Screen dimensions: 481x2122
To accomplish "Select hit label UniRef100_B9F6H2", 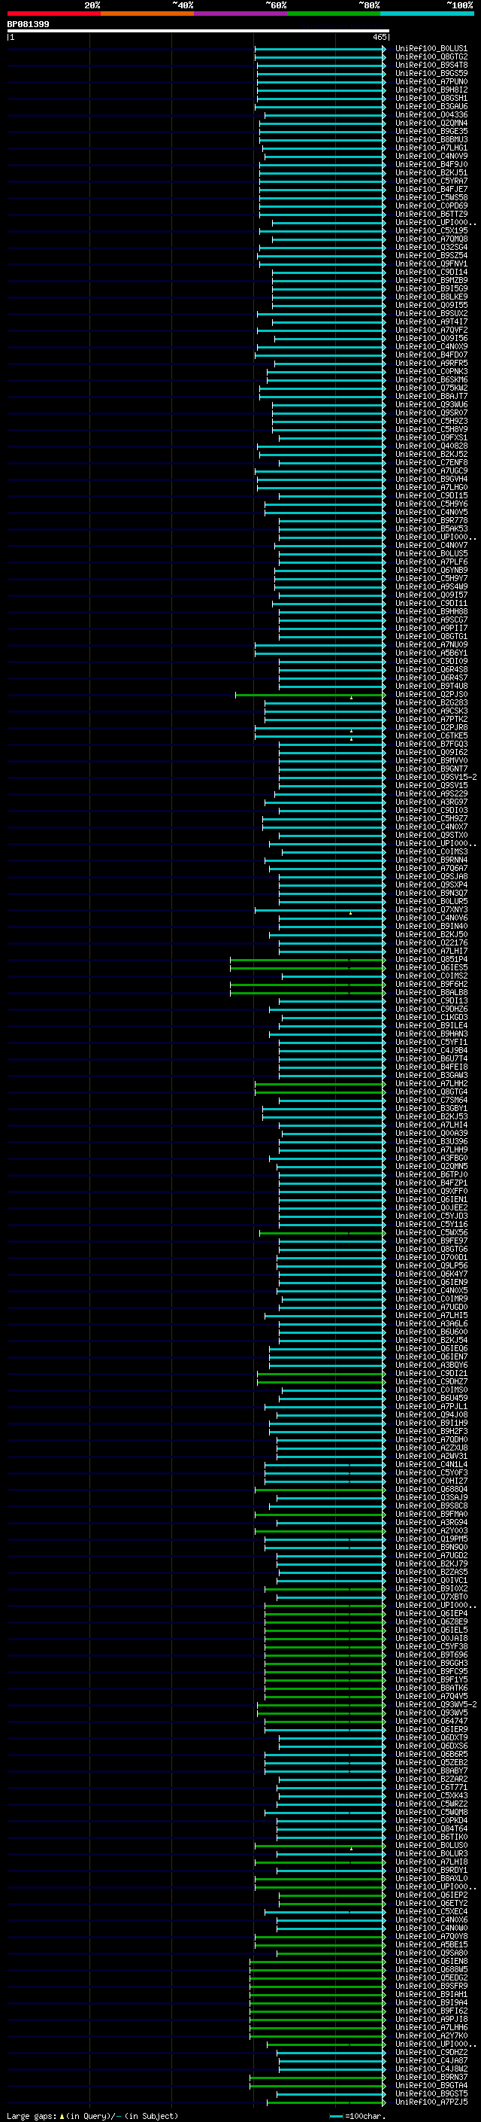I will click(431, 984).
